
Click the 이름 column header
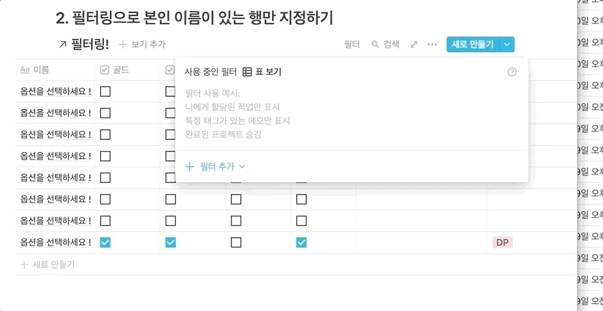click(x=41, y=70)
